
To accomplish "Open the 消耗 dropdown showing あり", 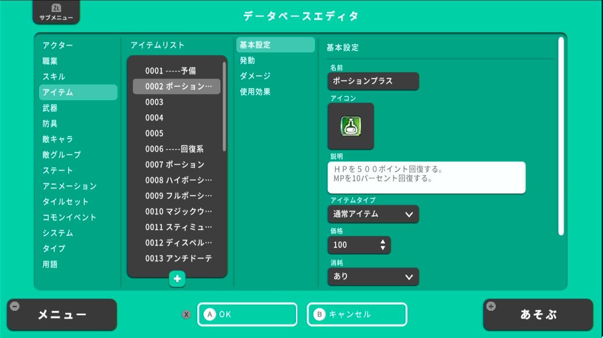I will (373, 277).
